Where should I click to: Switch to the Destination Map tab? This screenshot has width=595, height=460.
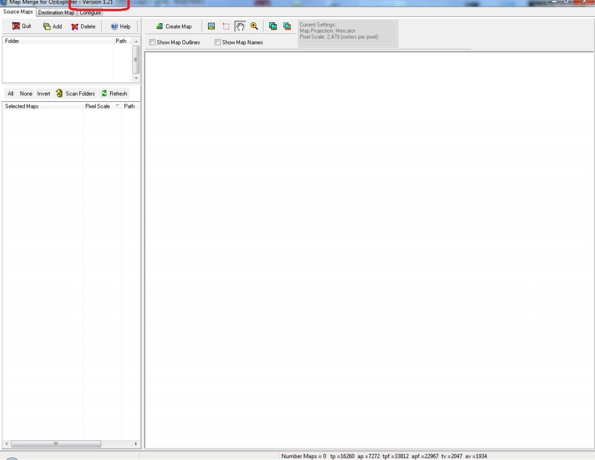coord(56,13)
